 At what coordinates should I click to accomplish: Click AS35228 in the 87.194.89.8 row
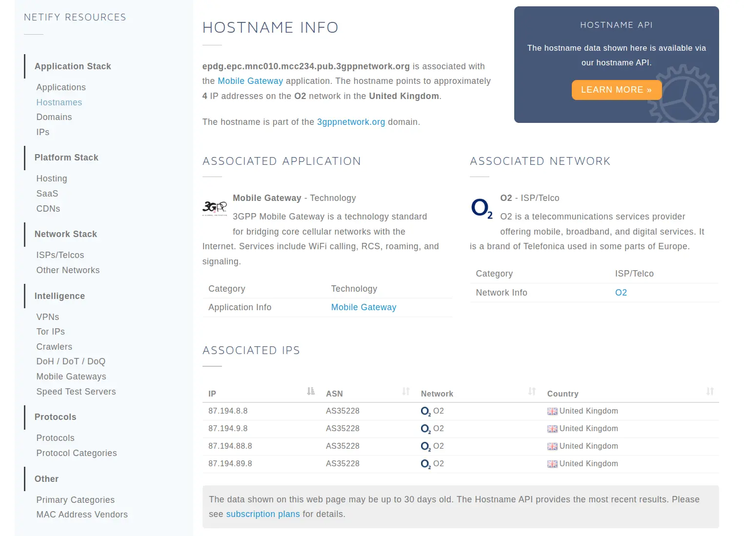[x=342, y=464]
